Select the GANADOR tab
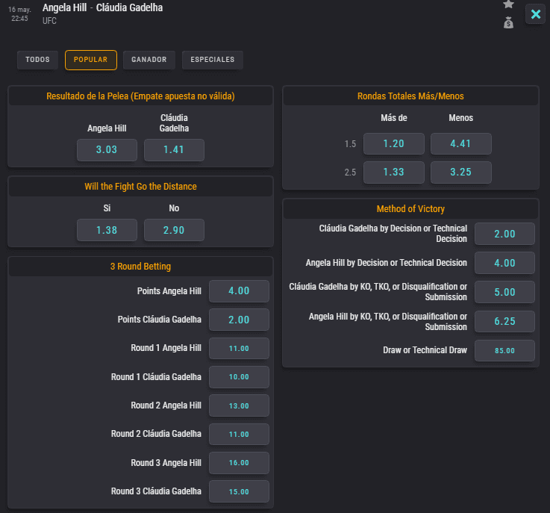This screenshot has width=550, height=513. [149, 60]
